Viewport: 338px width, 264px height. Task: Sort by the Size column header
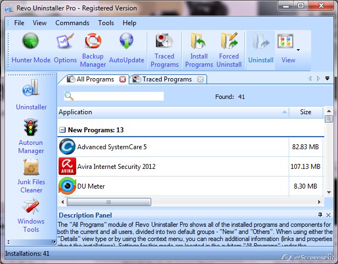click(x=306, y=112)
